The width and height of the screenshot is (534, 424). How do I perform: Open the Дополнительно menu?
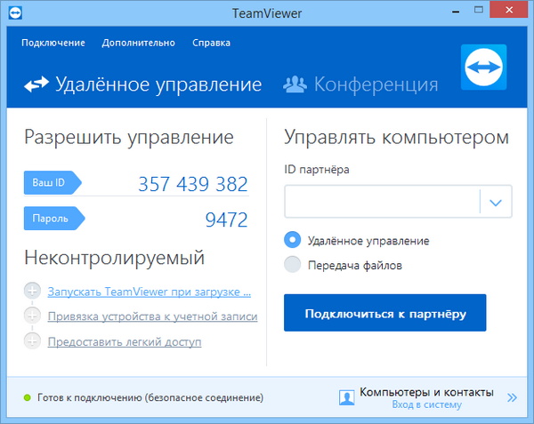point(139,43)
